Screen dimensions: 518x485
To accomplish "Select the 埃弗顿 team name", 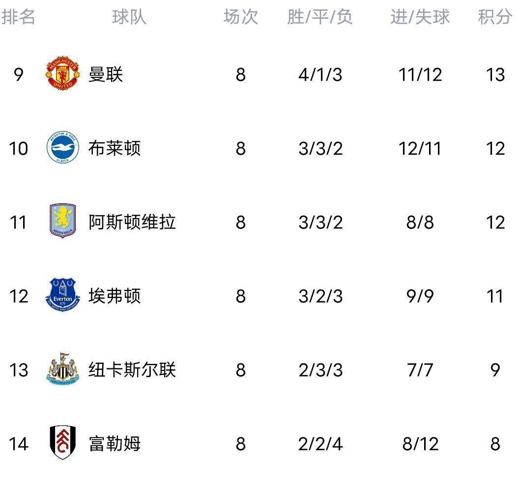I will click(x=115, y=296).
